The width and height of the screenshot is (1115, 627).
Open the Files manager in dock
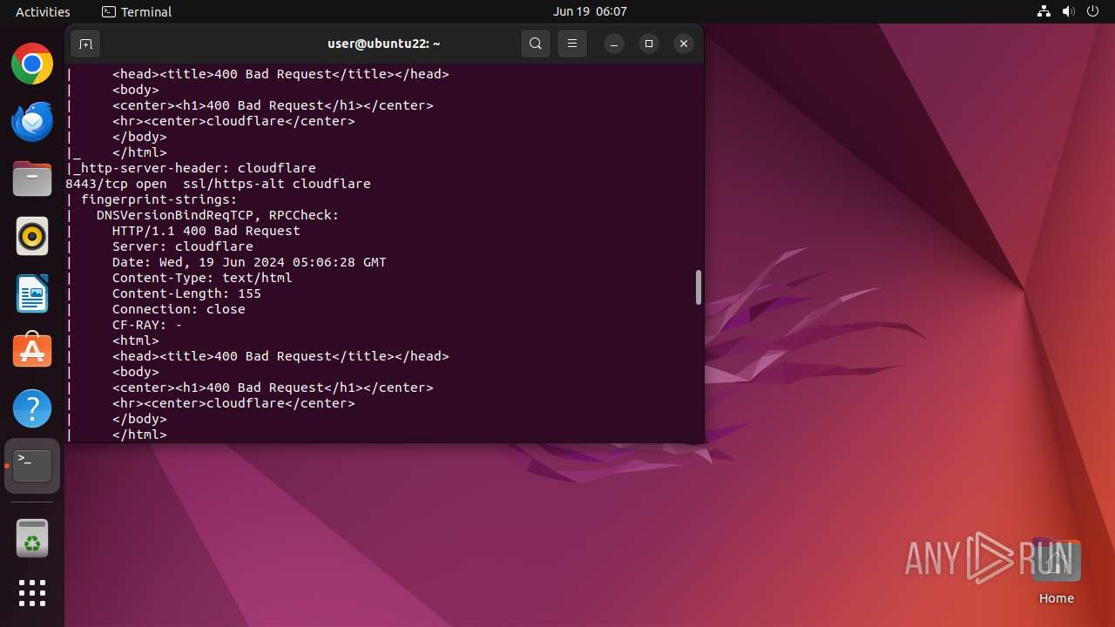(x=32, y=179)
